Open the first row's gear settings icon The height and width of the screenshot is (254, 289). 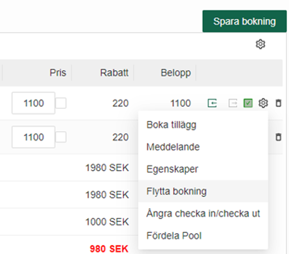pos(263,103)
